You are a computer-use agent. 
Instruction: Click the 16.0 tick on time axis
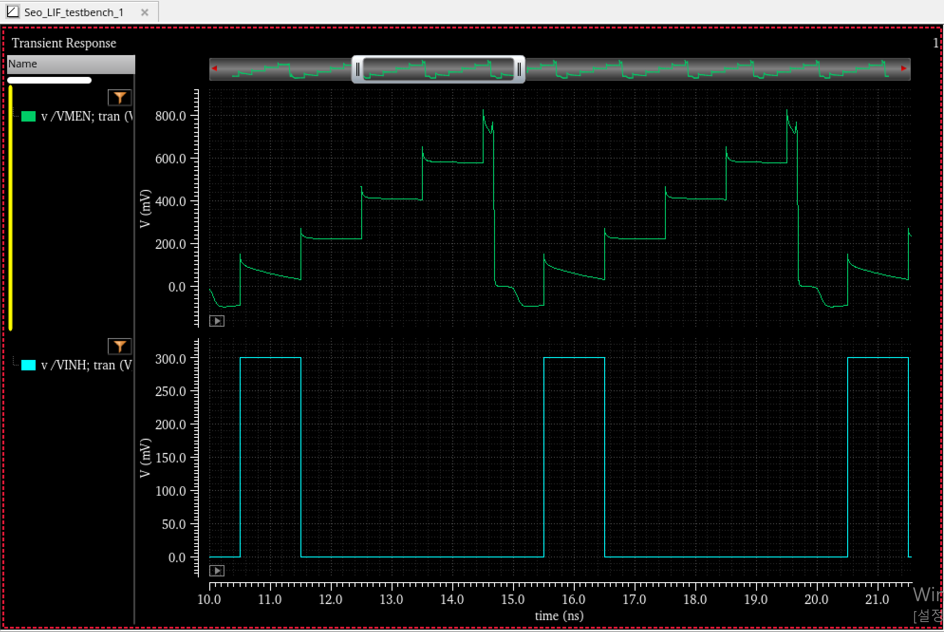[x=574, y=599]
